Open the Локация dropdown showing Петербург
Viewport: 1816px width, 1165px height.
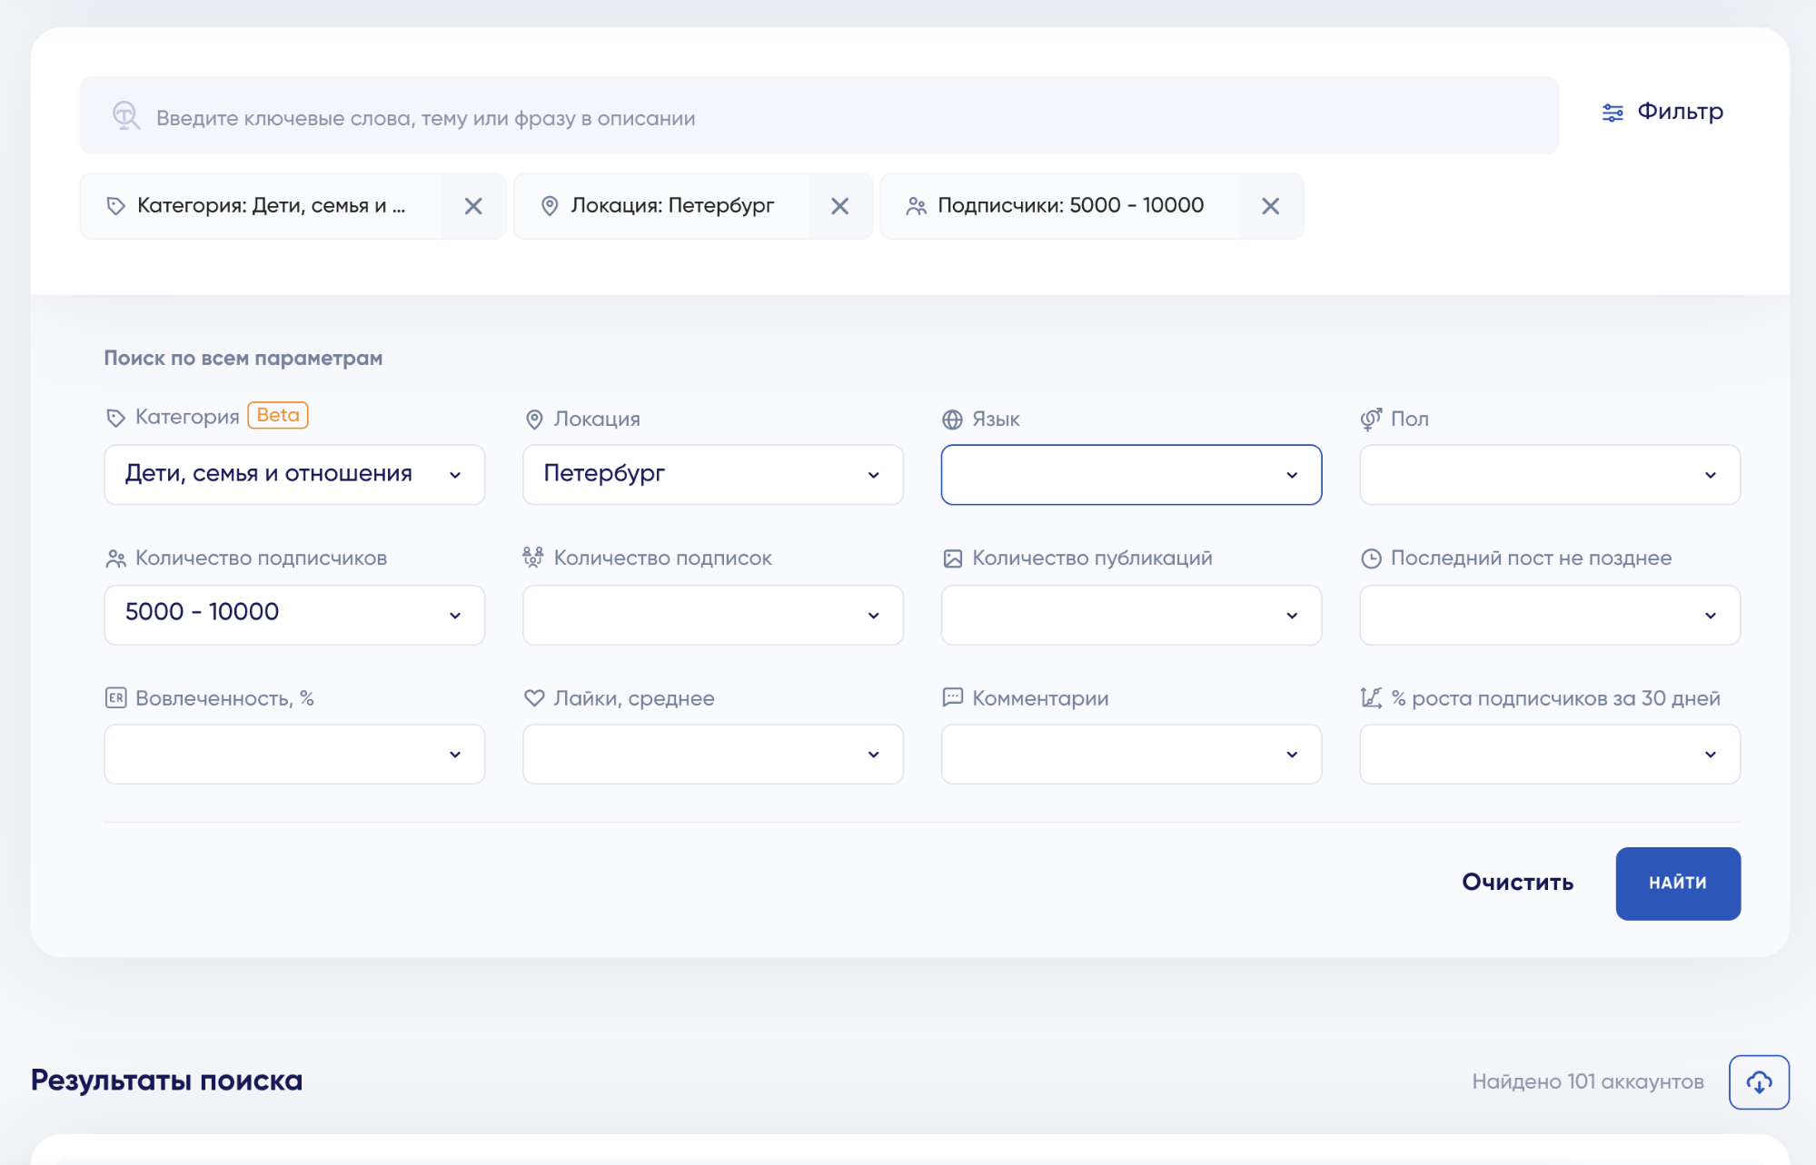[713, 474]
